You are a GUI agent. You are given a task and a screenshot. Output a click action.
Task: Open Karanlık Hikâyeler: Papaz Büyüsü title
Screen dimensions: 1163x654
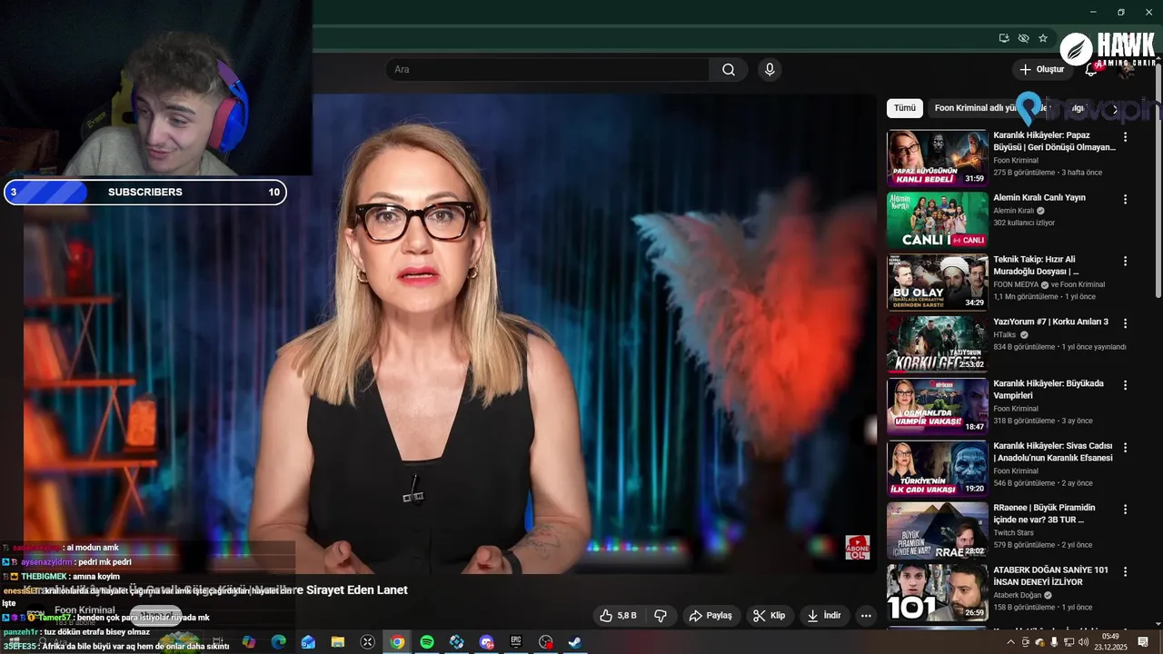[1054, 141]
